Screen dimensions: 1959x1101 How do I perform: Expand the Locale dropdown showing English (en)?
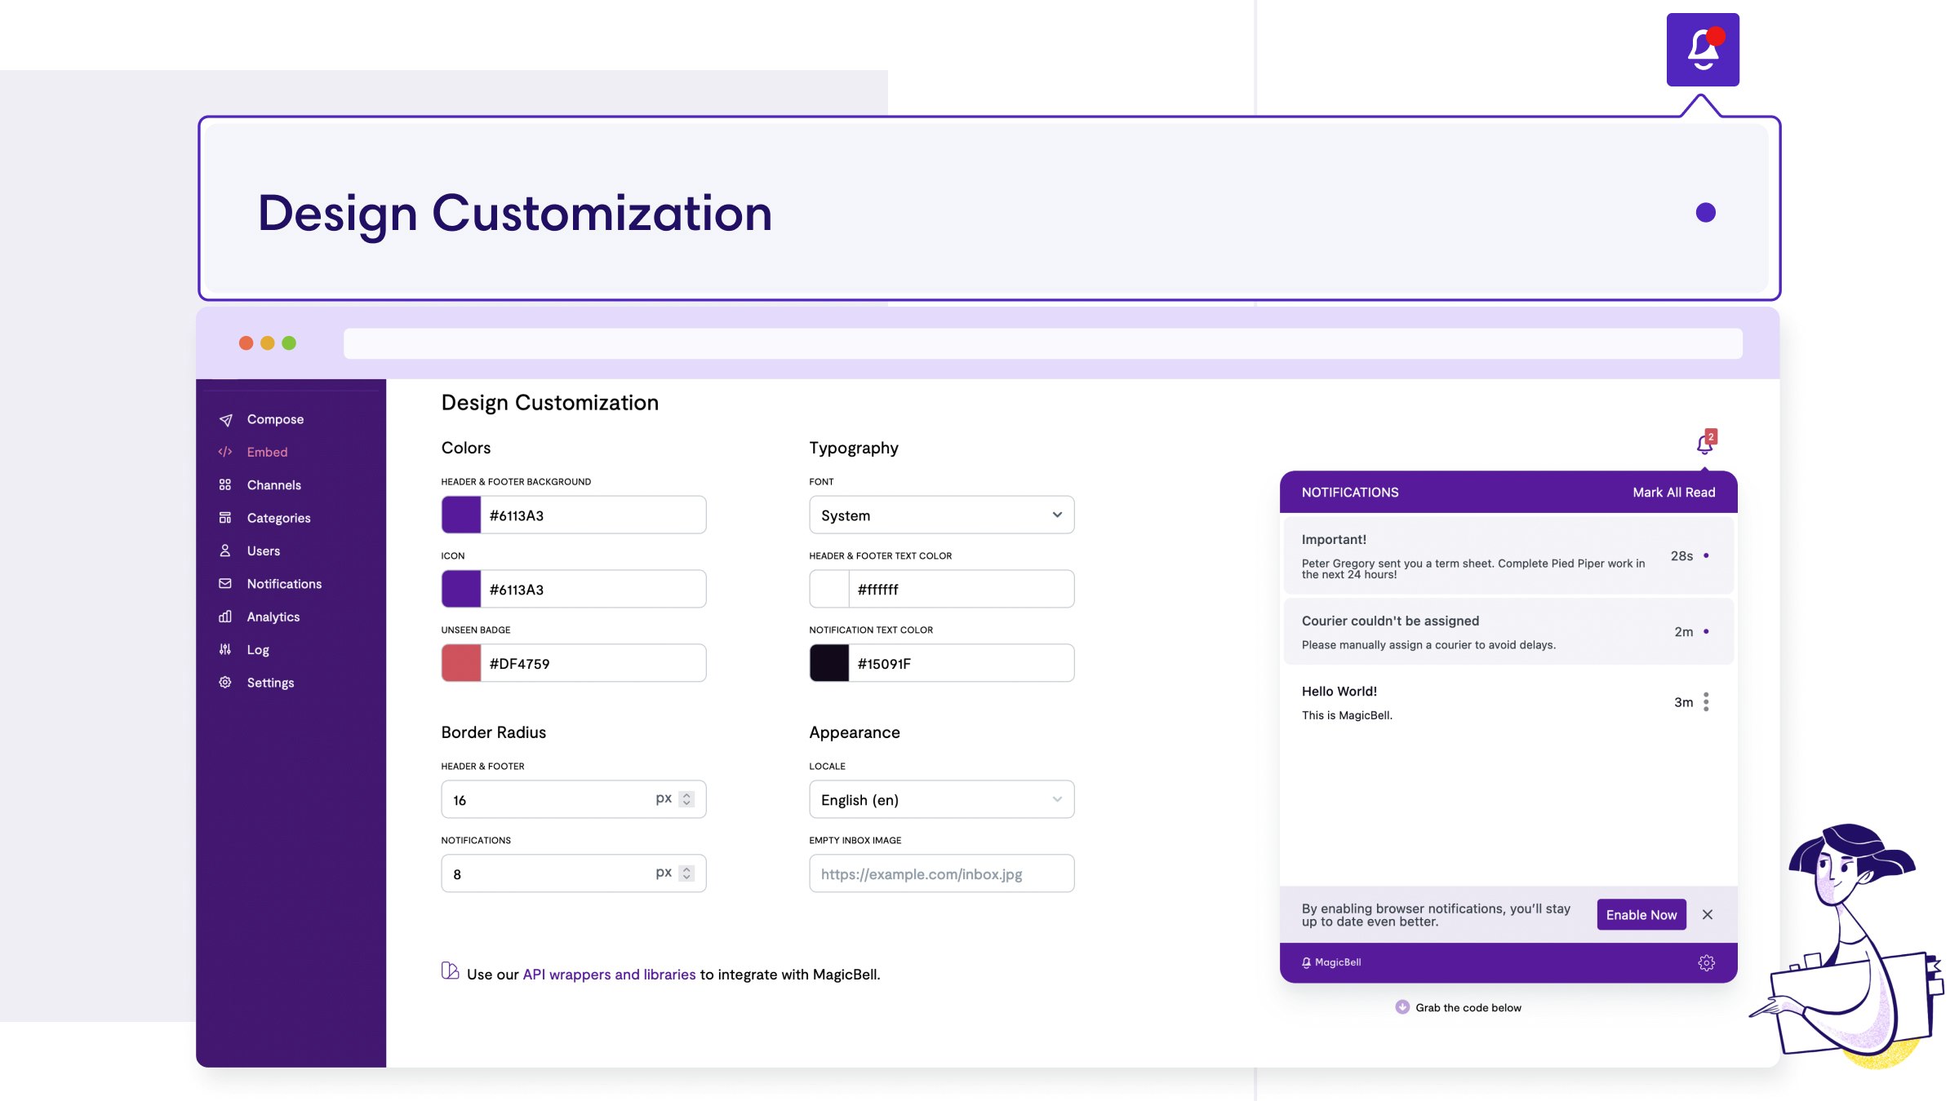(x=941, y=800)
